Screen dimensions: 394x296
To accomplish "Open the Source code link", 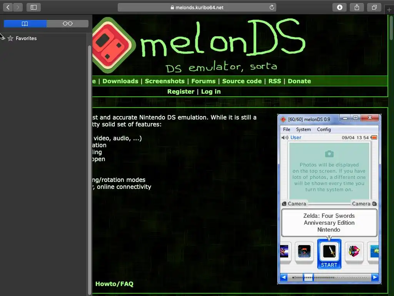I will [242, 81].
